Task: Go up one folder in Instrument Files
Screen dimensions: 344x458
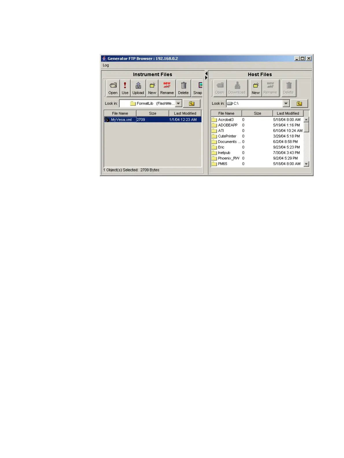Action: (192, 104)
